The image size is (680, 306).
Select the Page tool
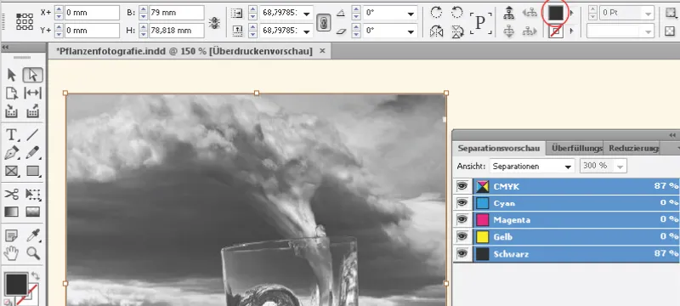coord(12,93)
